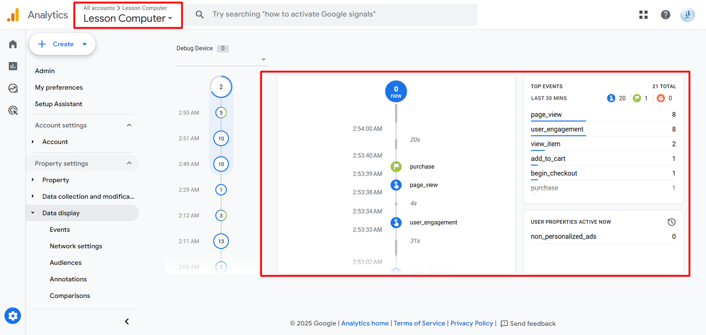Click the Terms of Service link
706x335 pixels.
pos(419,323)
